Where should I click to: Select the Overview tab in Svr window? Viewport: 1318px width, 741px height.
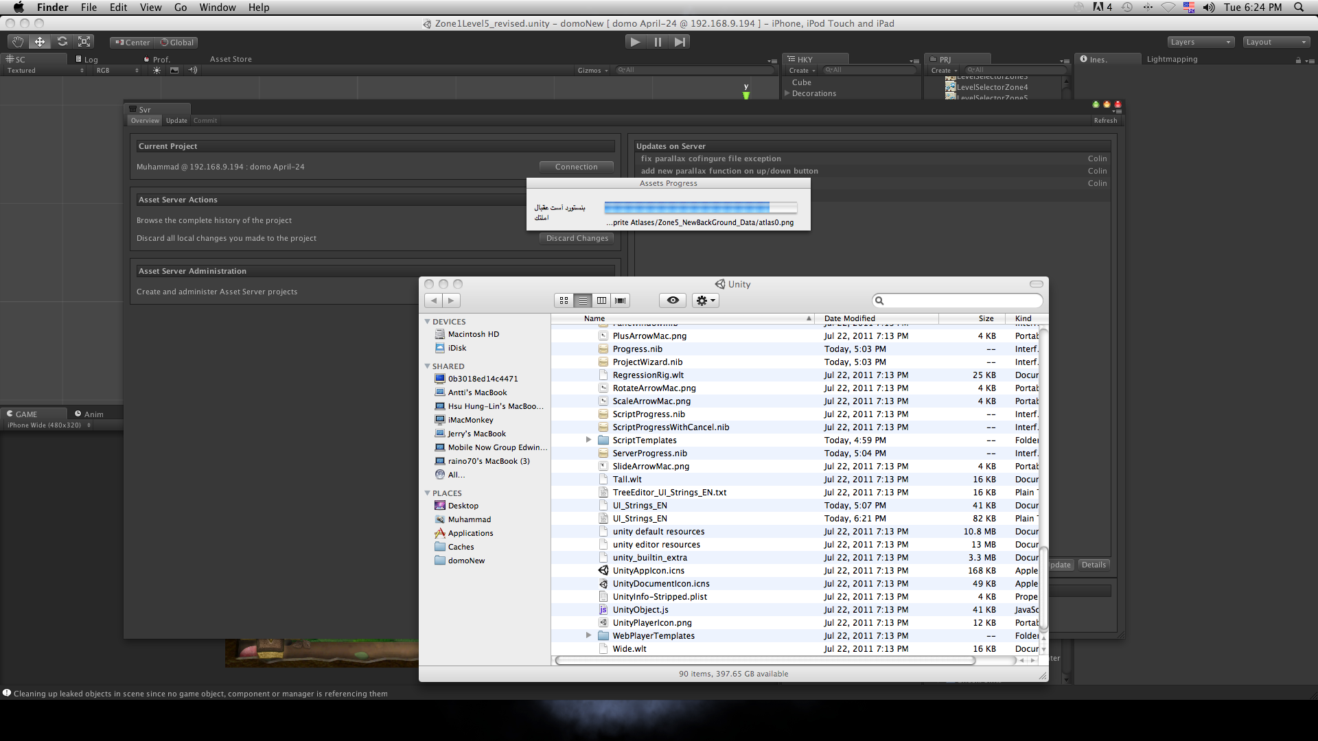tap(145, 120)
